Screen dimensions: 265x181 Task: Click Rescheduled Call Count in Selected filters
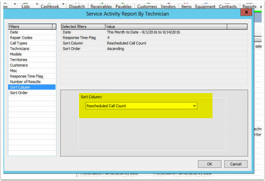127,43
